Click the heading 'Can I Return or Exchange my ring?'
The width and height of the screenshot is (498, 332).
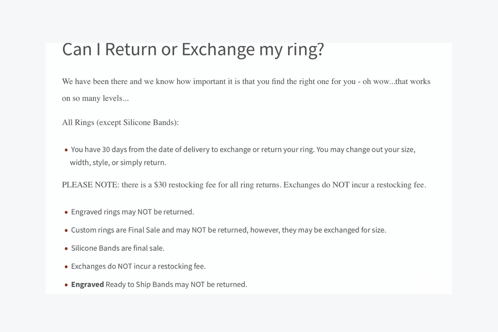[x=193, y=49]
